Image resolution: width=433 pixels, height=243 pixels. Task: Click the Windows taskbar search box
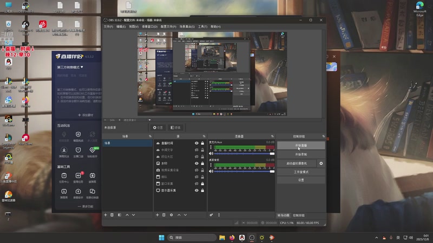tap(192, 238)
